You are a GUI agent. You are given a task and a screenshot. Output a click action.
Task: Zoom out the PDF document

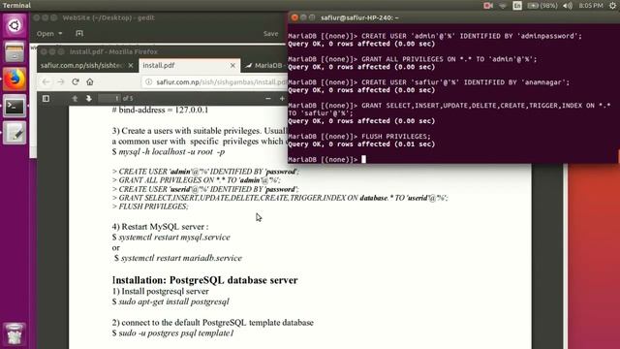pyautogui.click(x=268, y=98)
